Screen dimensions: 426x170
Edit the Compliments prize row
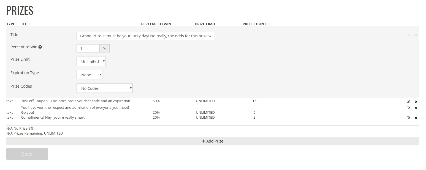click(x=408, y=118)
